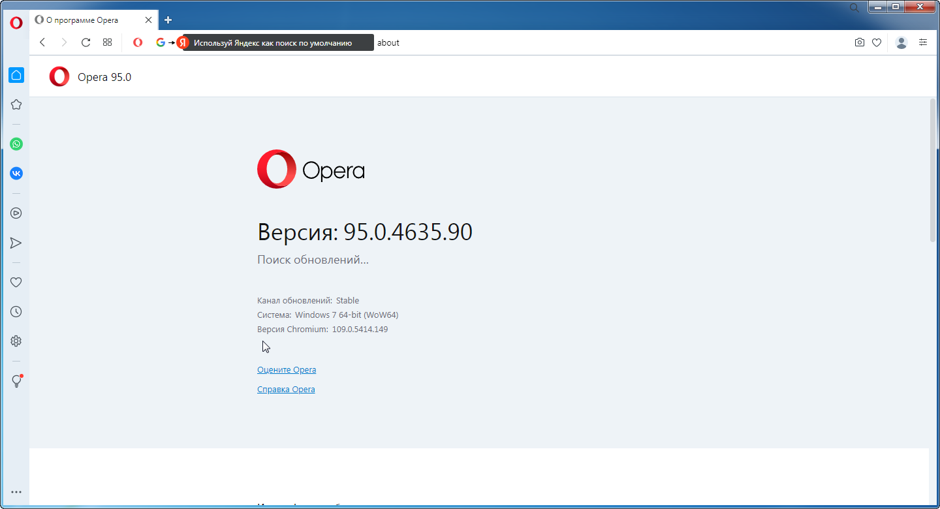Screen dimensions: 940x509
Task: Open My Flow arrow icon in sidebar
Action: (16, 243)
